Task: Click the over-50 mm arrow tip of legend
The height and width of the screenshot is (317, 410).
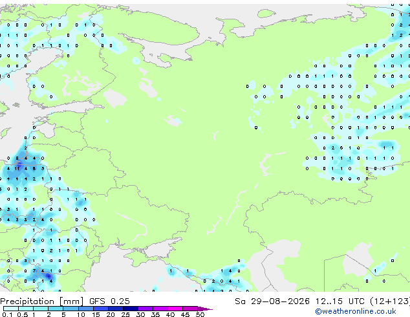Action: tap(205, 309)
